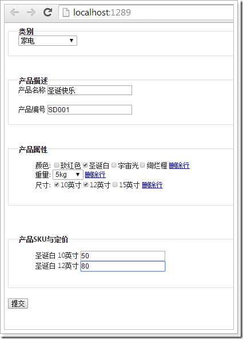
Task: Click 删除行 link in the 重量 row
Action: pos(95,175)
